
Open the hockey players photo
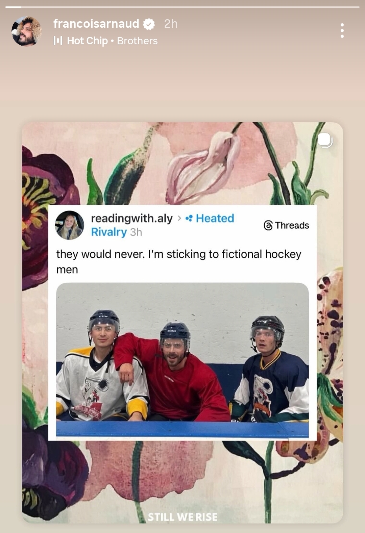(x=182, y=360)
